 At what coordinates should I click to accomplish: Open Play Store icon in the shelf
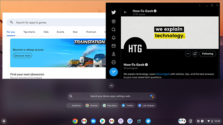102,121
